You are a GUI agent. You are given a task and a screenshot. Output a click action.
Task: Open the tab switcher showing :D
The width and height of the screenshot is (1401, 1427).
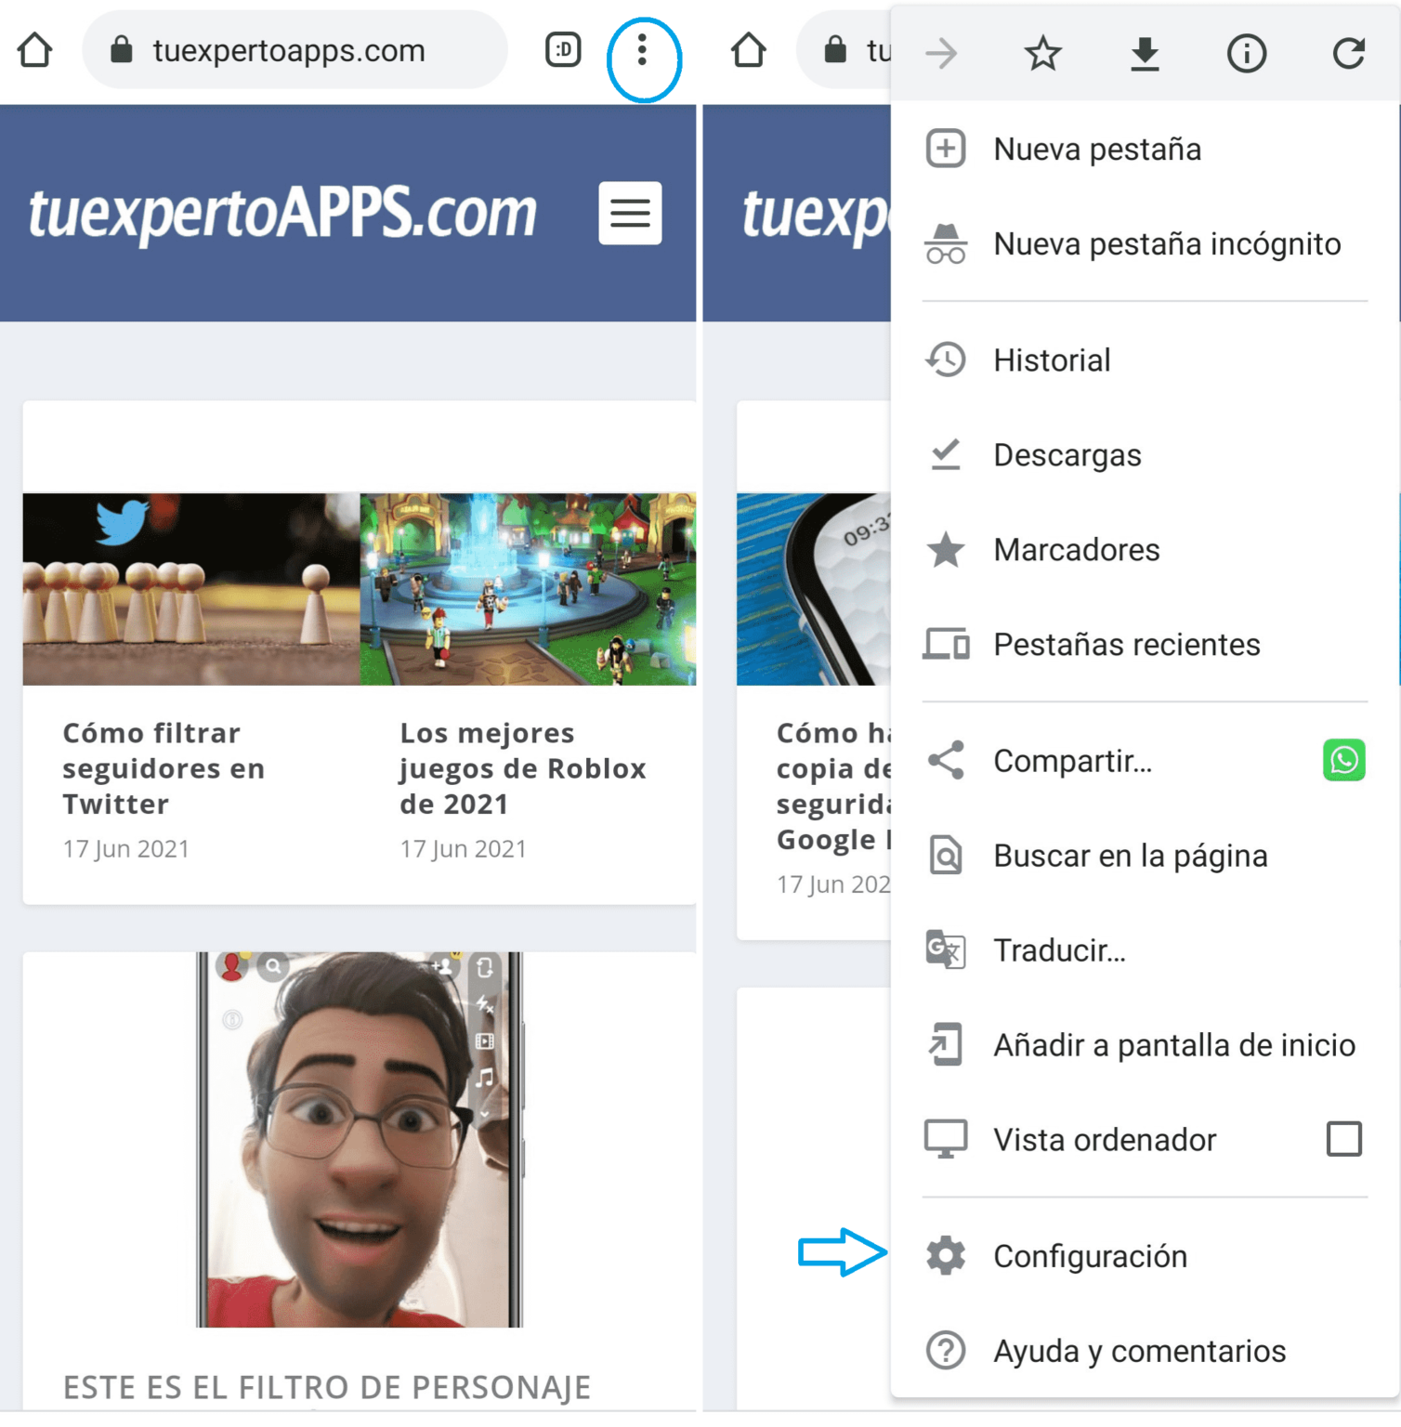[x=563, y=50]
